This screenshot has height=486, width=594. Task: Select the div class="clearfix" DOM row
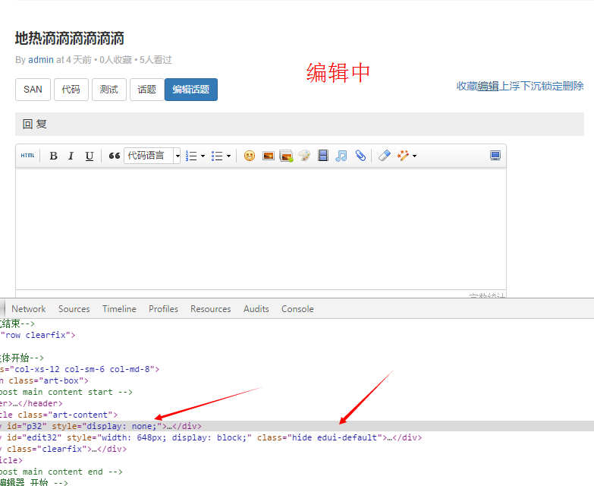[297, 449]
